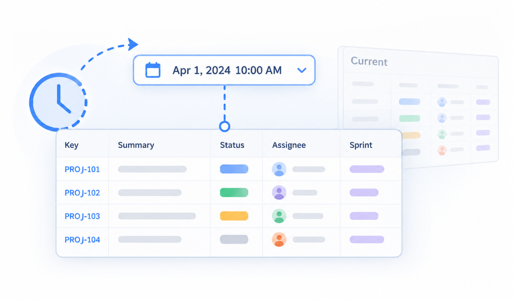
Task: Click the PROJ-102 assignee avatar
Action: pyautogui.click(x=279, y=193)
